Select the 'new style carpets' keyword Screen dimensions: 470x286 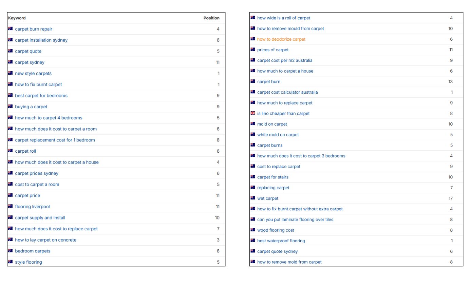(x=33, y=73)
